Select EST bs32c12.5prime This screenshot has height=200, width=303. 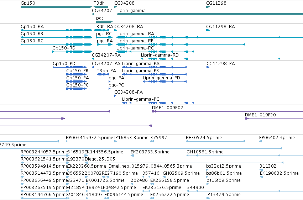pos(207,170)
